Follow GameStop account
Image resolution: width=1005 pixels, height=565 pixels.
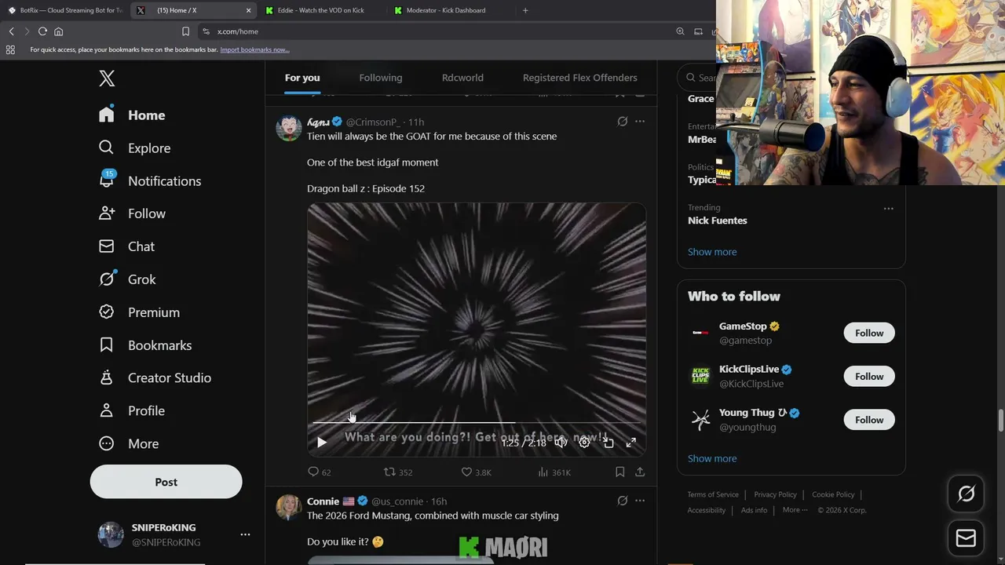pyautogui.click(x=869, y=334)
